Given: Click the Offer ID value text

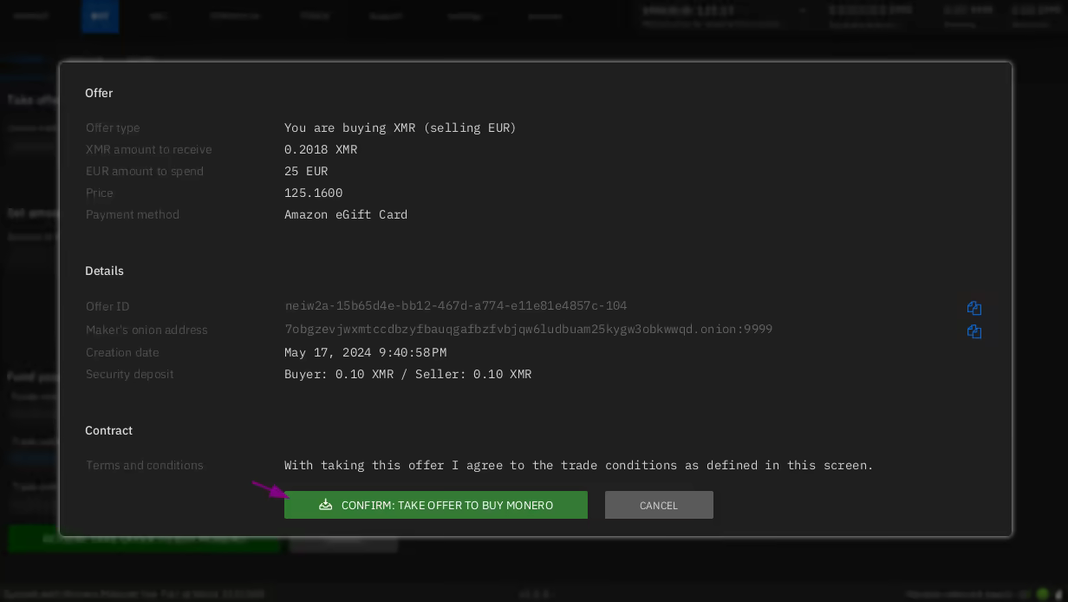Looking at the screenshot, I should [455, 306].
